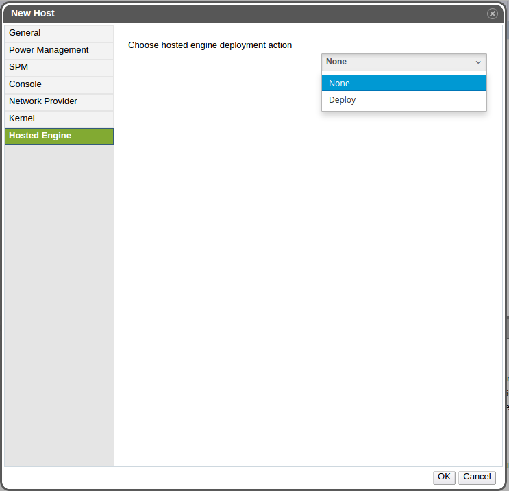509x491 pixels.
Task: Click the footer bar left of OK
Action: 219,477
